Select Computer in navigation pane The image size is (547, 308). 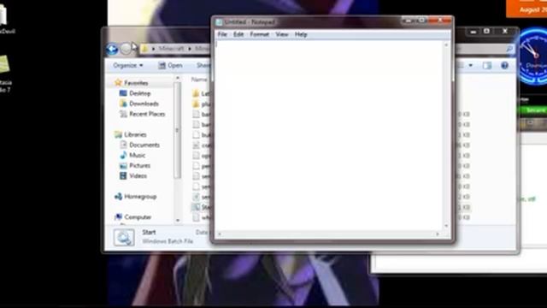(x=138, y=217)
